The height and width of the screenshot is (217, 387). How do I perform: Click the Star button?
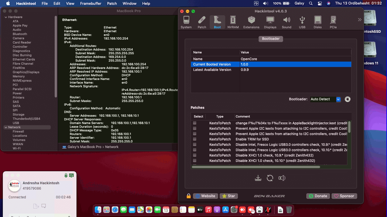point(229,196)
